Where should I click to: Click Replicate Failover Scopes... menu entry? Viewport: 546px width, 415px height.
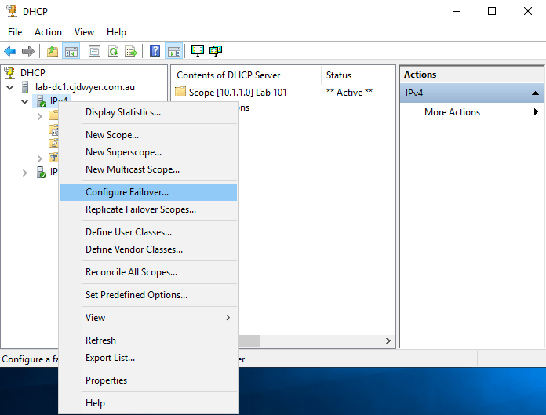tap(140, 209)
